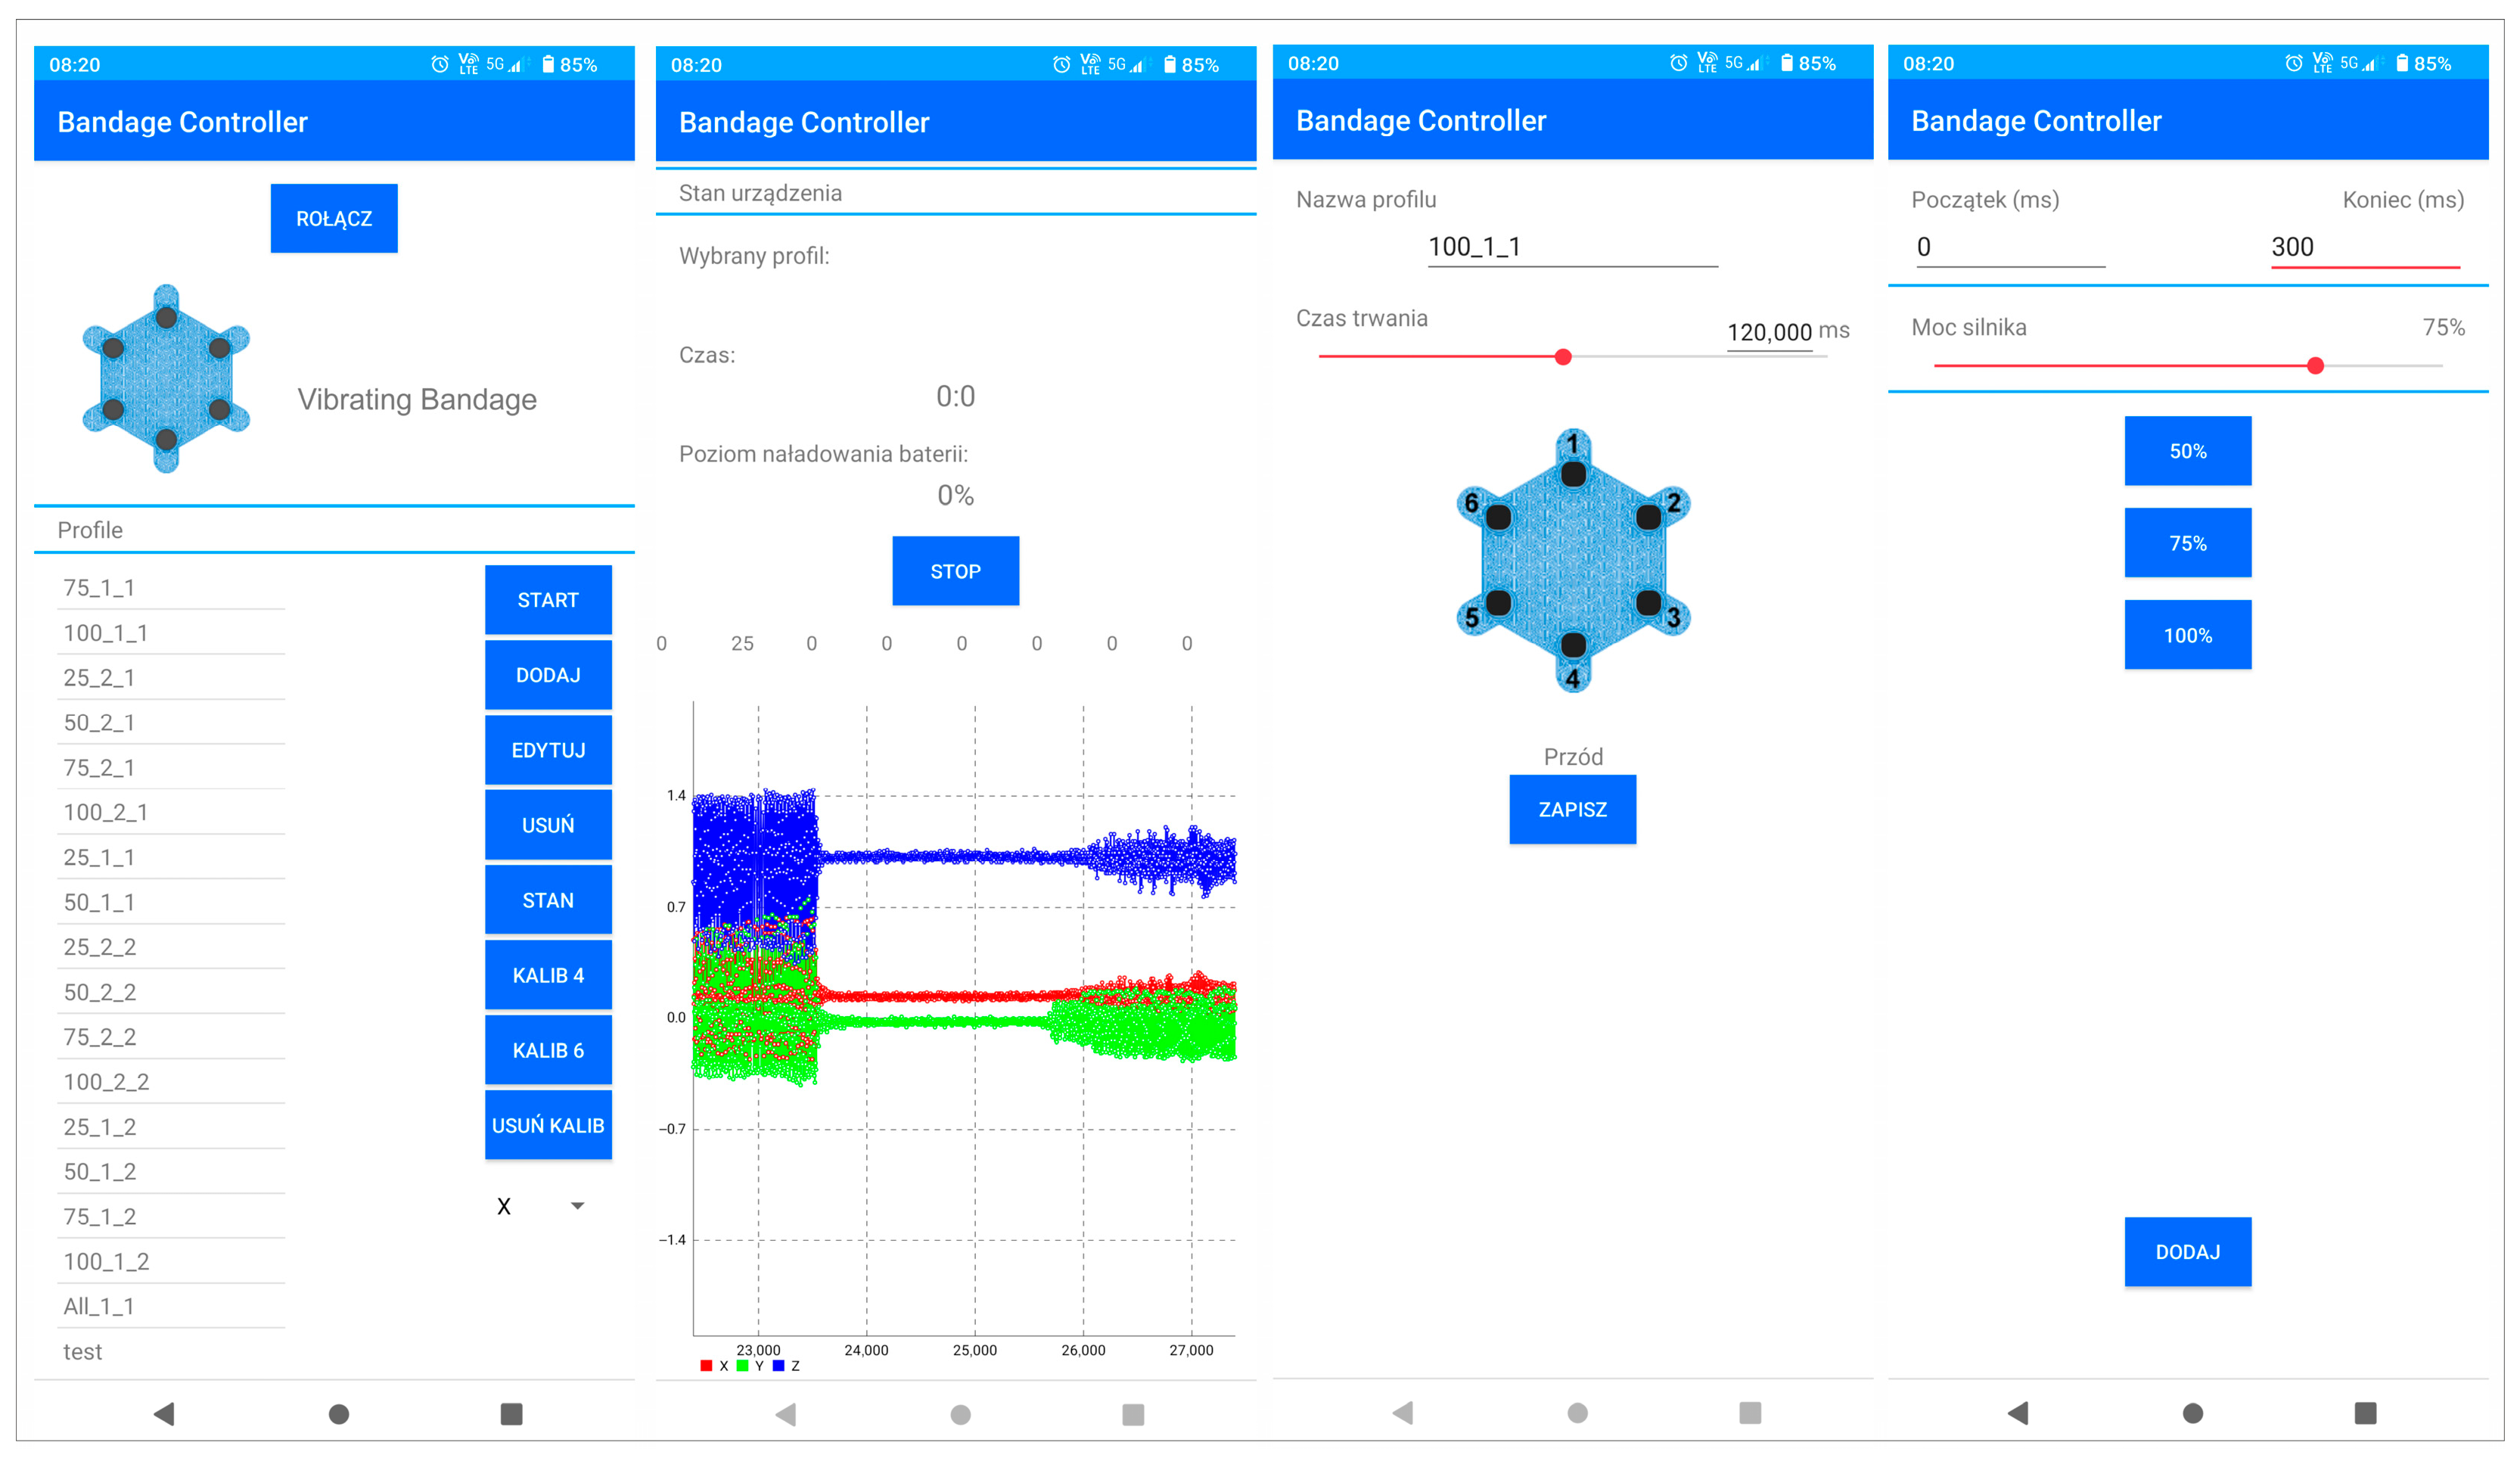
Task: Choose the All_1_1 profile entry
Action: coord(99,1306)
